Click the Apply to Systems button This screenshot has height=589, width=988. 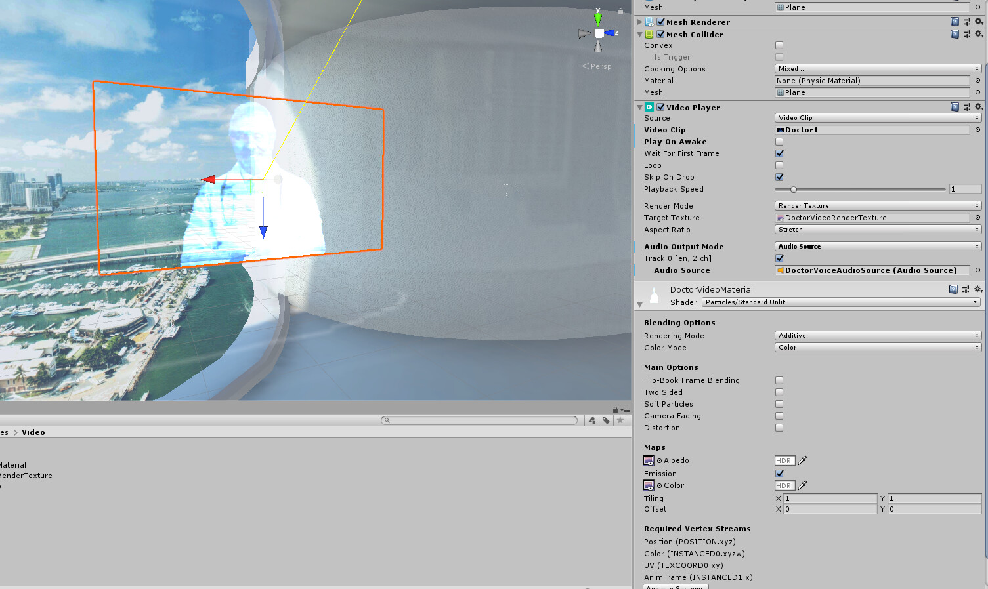click(x=675, y=586)
